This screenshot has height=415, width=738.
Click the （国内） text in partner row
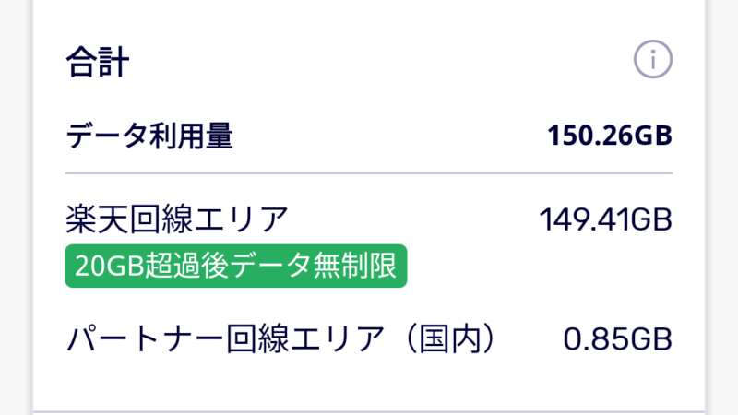(450, 338)
